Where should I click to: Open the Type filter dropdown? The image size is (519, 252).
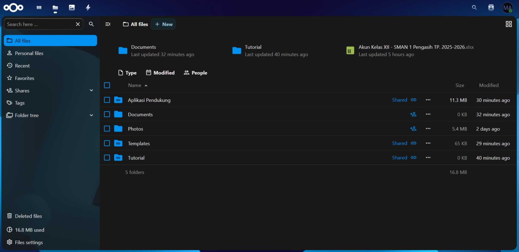coord(127,73)
